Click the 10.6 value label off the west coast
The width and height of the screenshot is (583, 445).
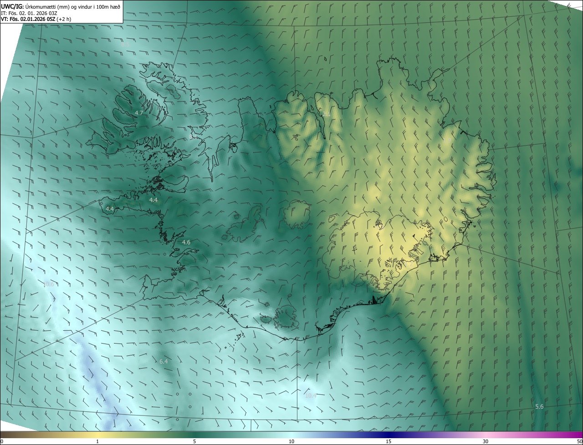pos(48,284)
